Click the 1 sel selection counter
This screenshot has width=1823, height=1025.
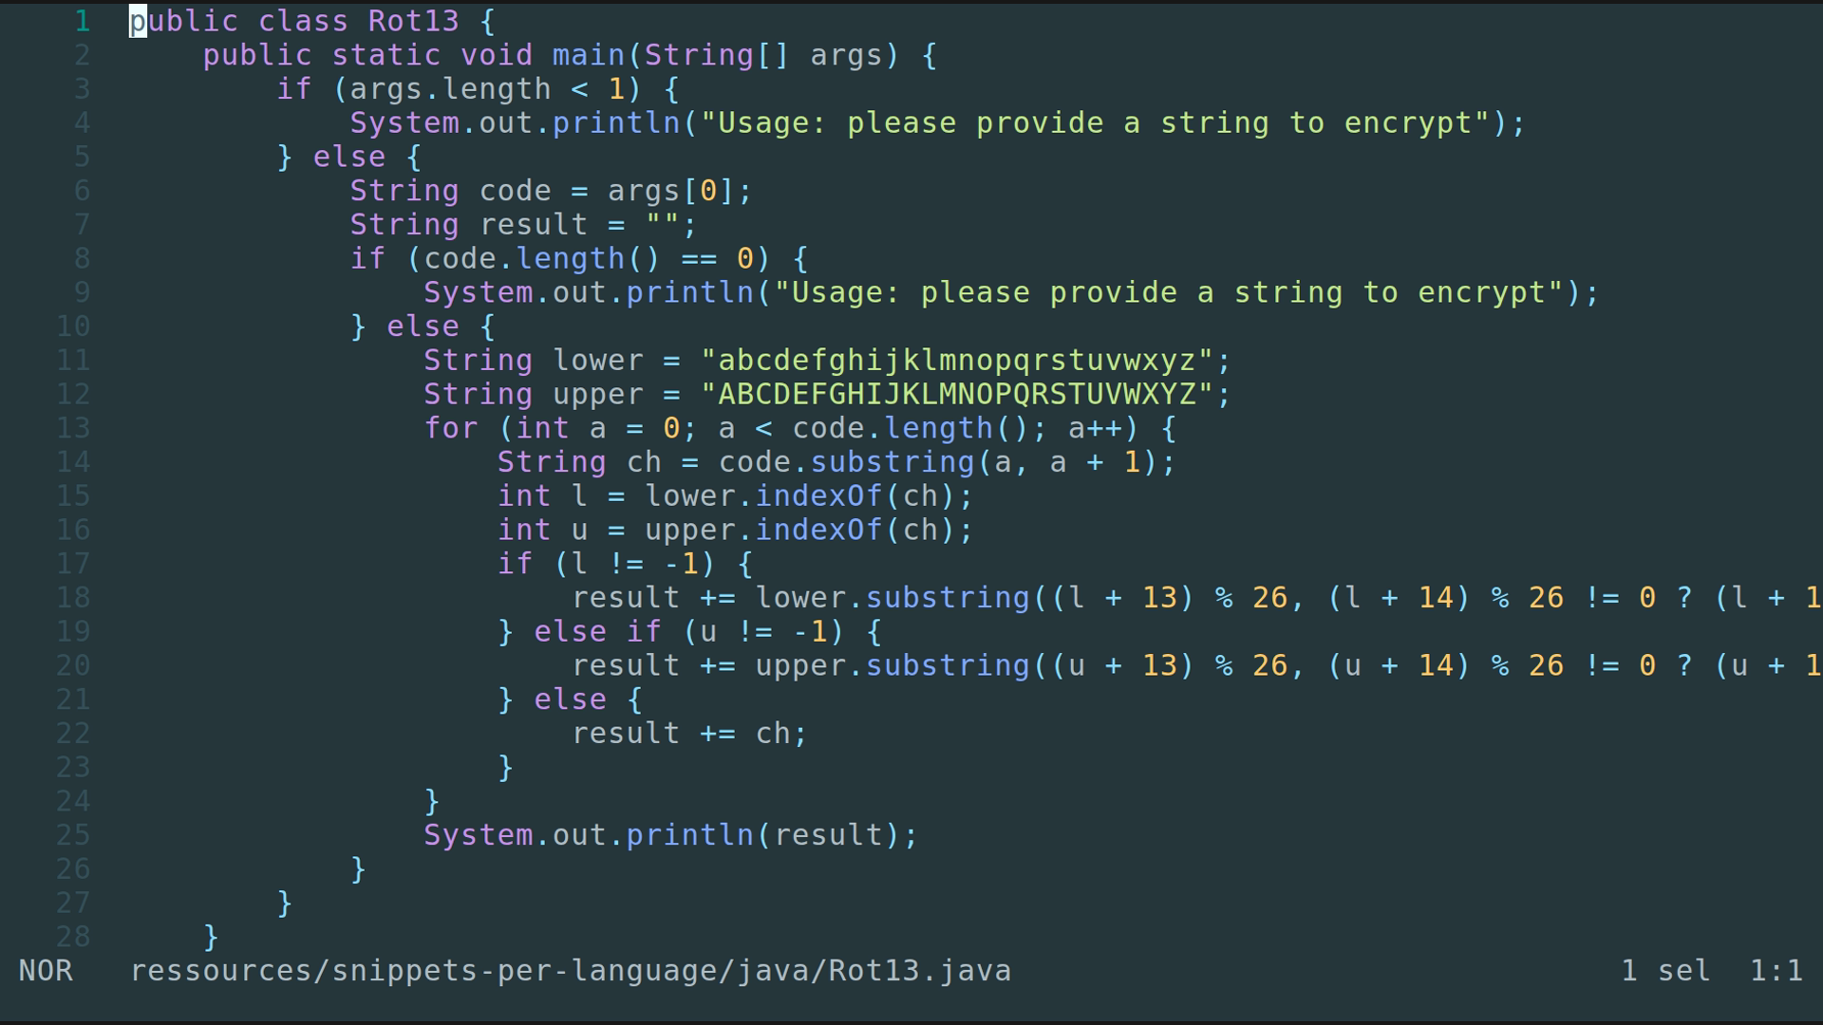pos(1663,970)
